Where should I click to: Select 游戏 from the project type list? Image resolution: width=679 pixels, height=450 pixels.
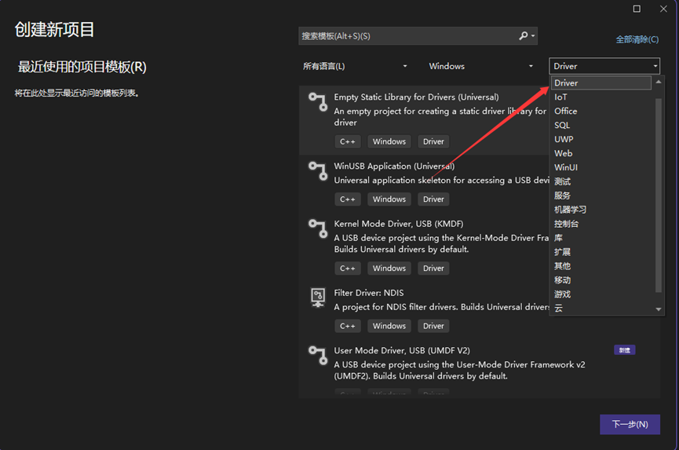[602, 294]
